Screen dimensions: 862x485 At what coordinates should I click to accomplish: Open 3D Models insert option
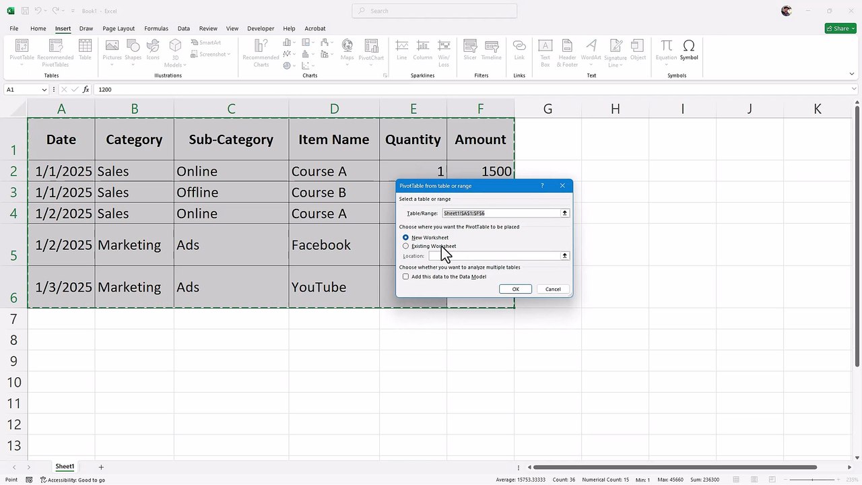[x=175, y=53]
